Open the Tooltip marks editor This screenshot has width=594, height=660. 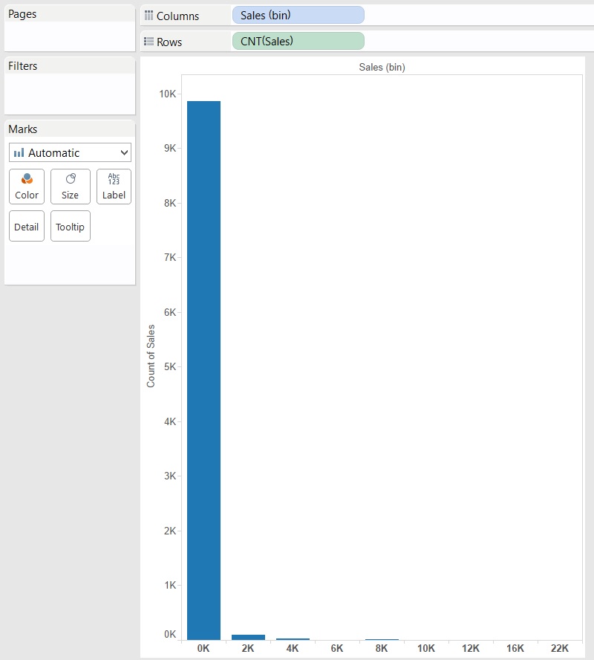(70, 226)
